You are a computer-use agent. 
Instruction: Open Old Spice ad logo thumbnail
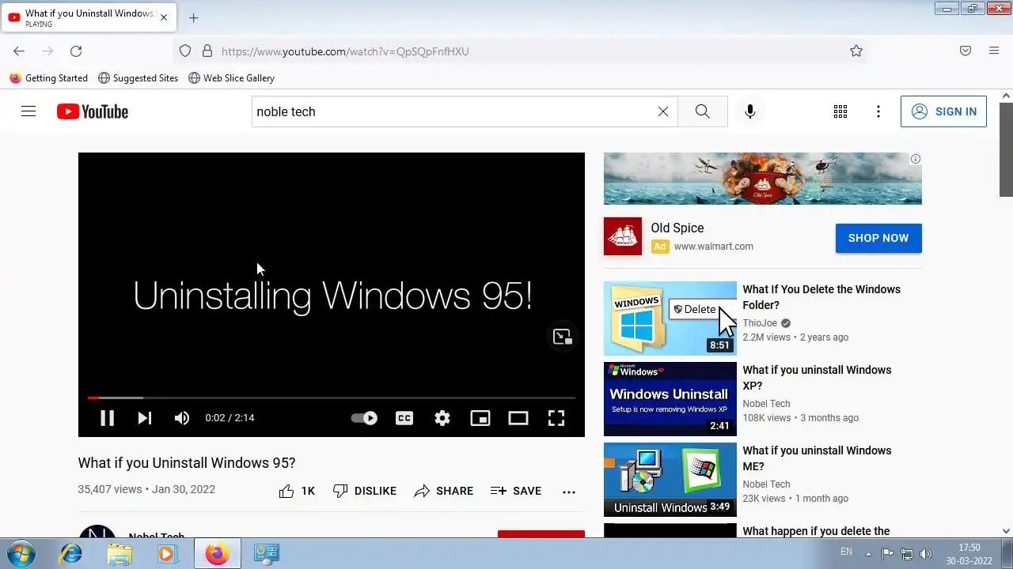623,236
